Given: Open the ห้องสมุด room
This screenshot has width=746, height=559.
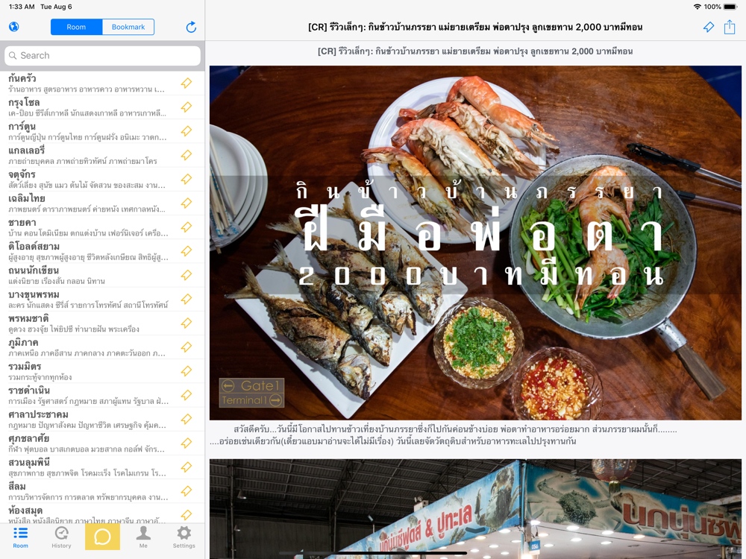Looking at the screenshot, I should tap(102, 514).
